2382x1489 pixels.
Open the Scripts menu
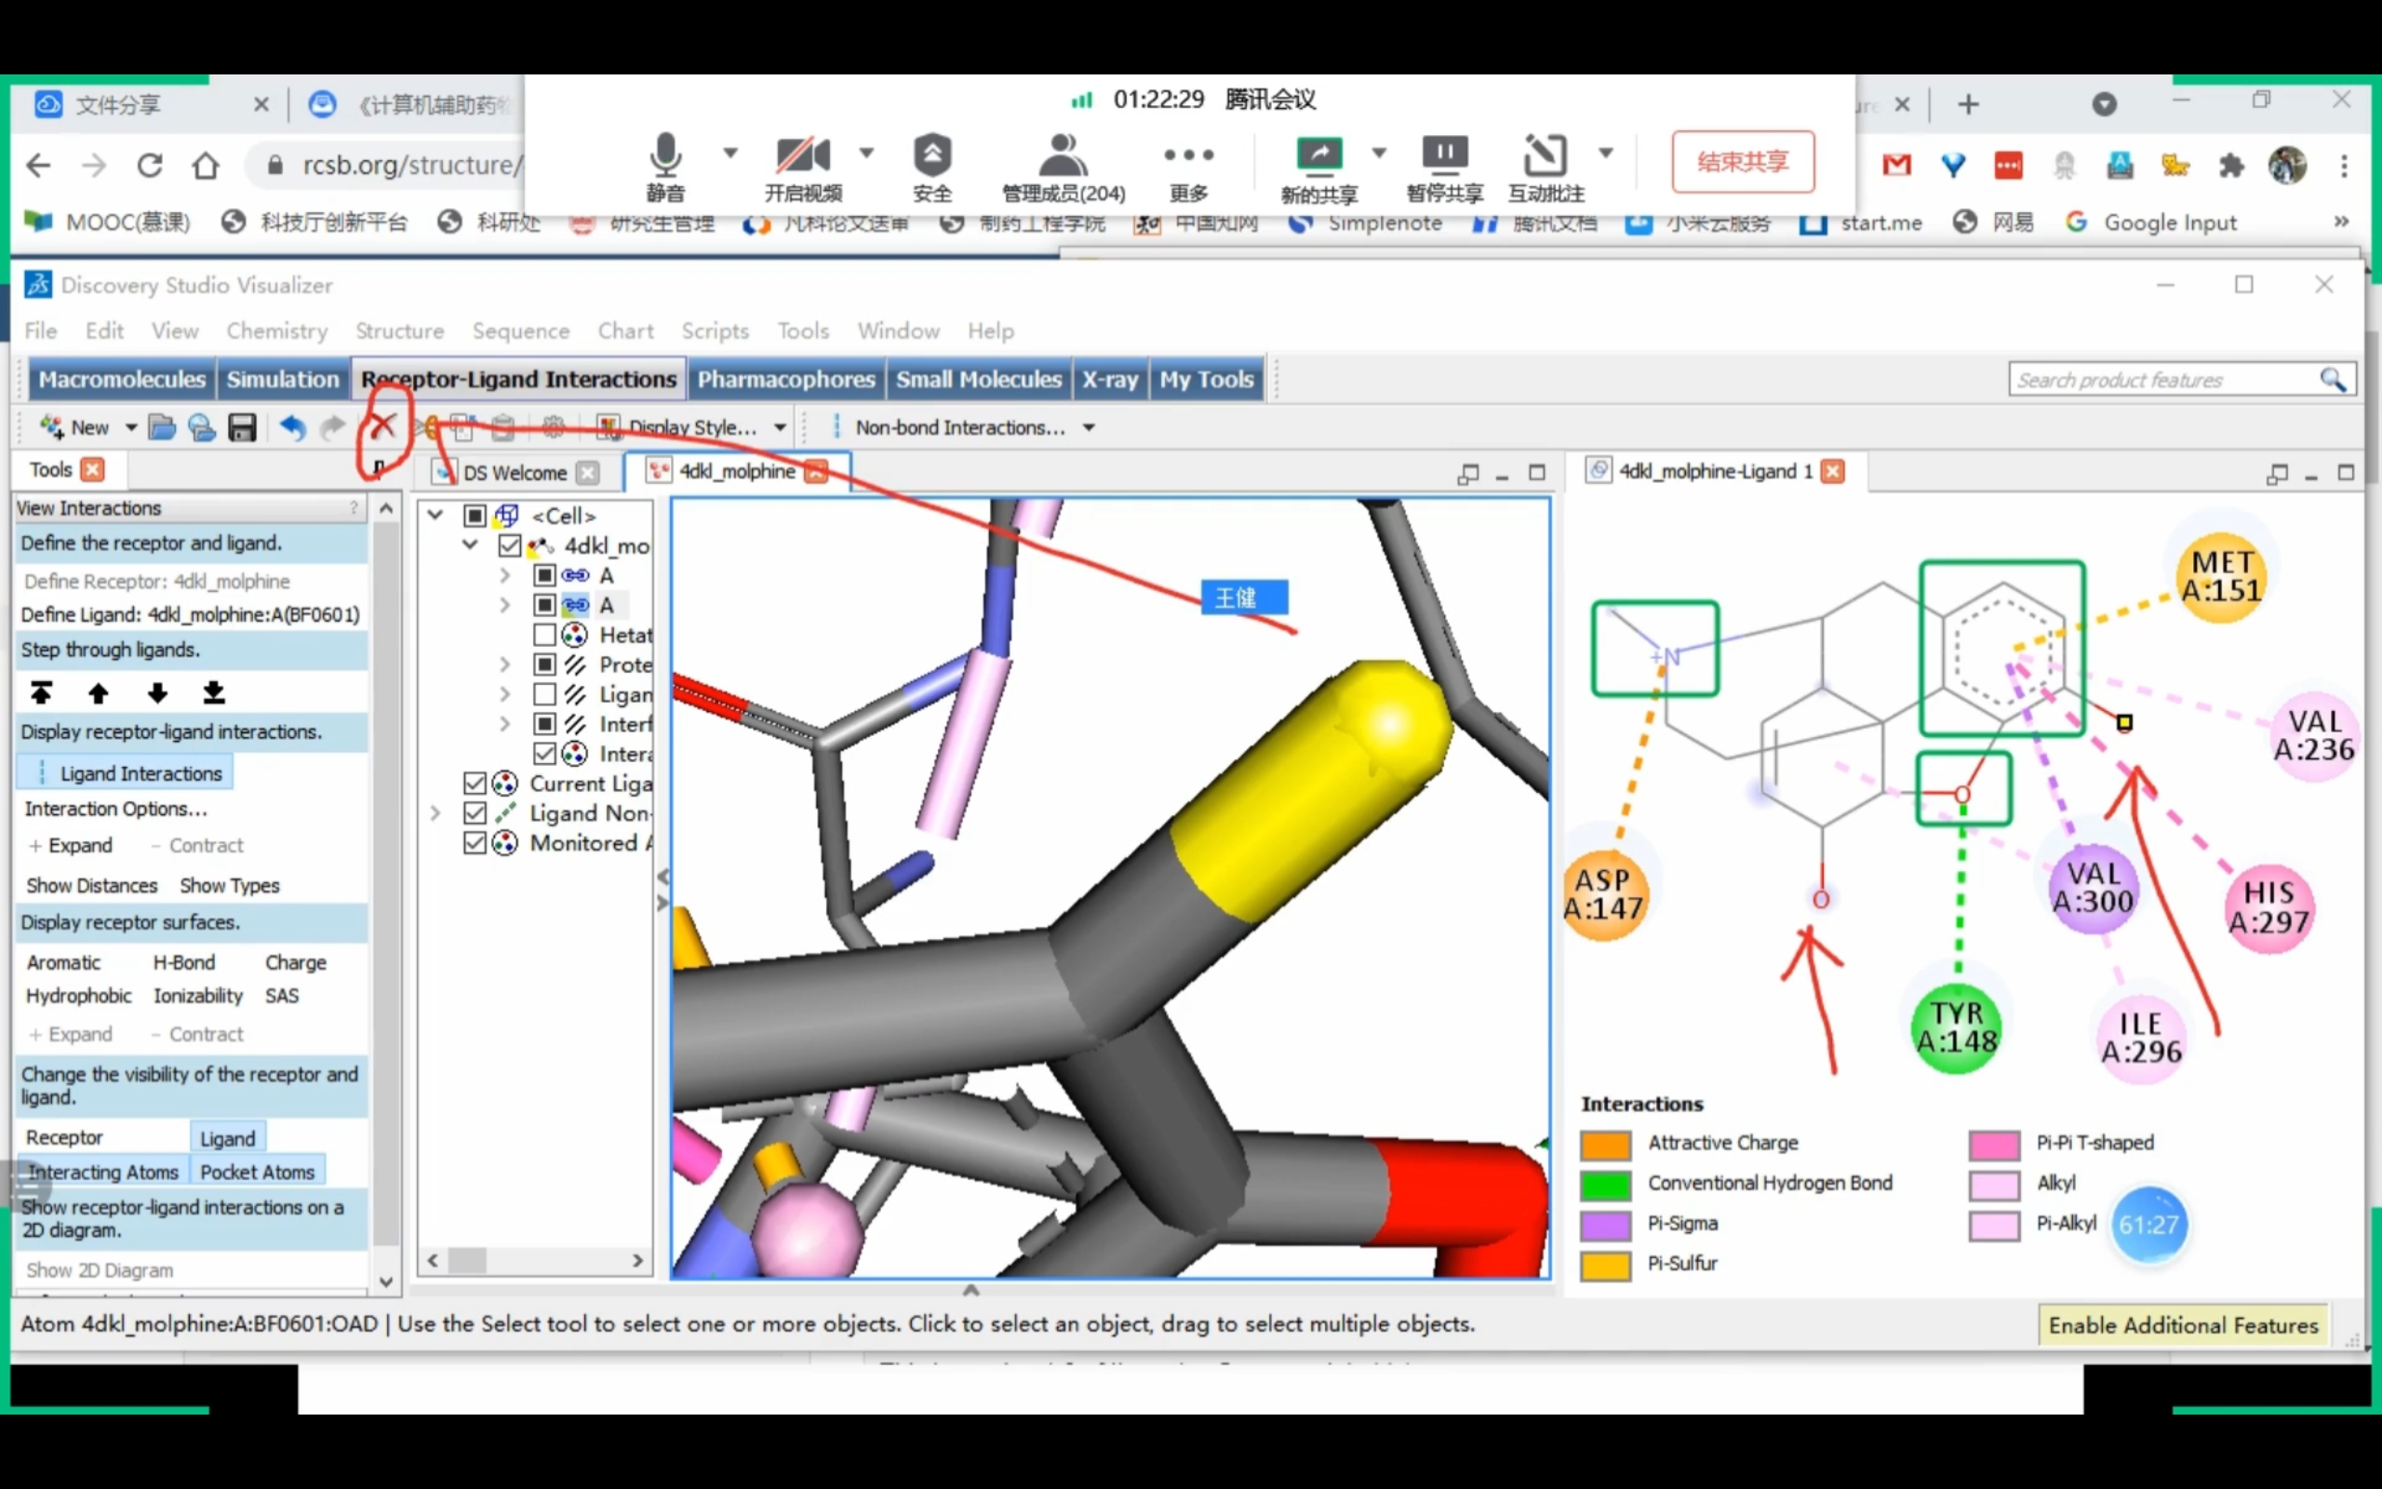716,331
